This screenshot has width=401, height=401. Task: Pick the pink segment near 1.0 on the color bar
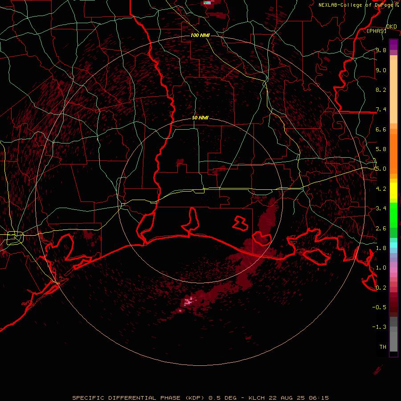pyautogui.click(x=393, y=270)
